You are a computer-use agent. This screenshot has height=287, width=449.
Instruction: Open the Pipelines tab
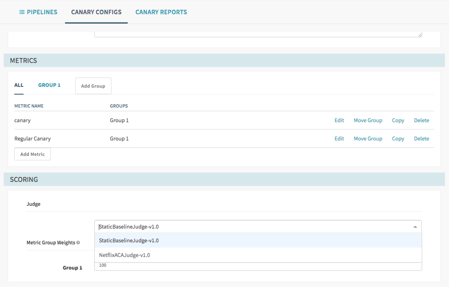(38, 12)
